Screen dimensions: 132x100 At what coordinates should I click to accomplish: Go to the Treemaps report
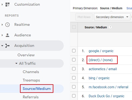pos(31,80)
